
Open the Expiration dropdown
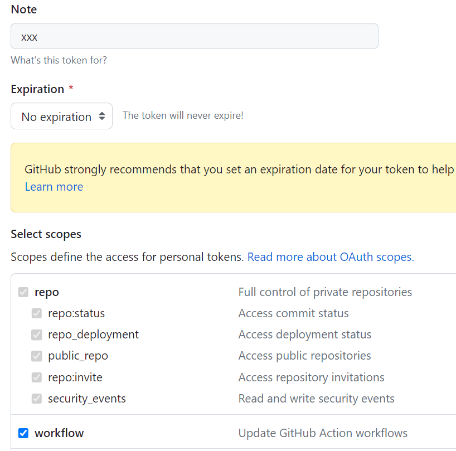pyautogui.click(x=62, y=117)
